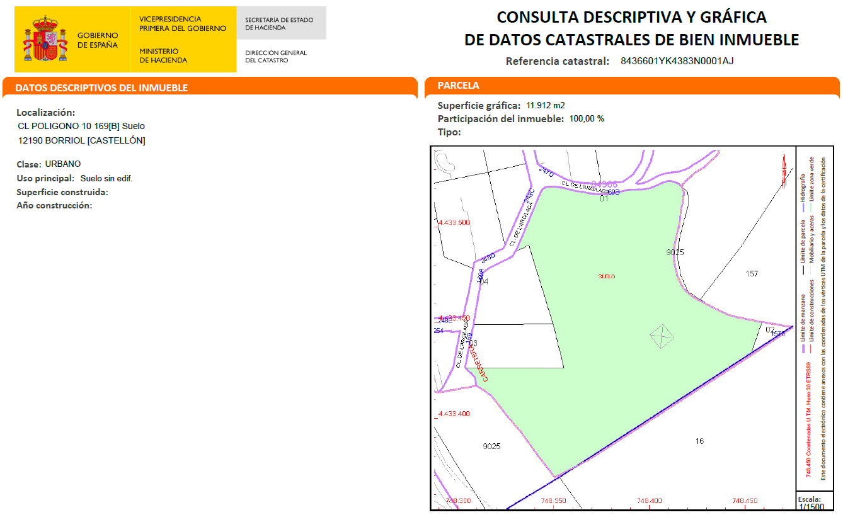The height and width of the screenshot is (527, 843).
Task: Click sub-parcel label '04' on map
Action: click(x=483, y=281)
